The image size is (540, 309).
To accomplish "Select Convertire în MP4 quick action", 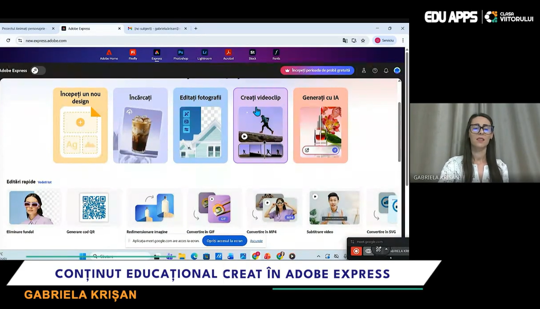I will tap(274, 212).
